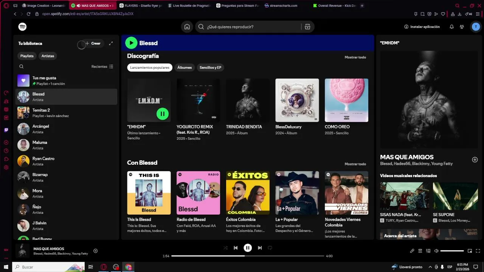484x272 pixels.
Task: Open Opera AI button in address bar
Action: pos(468,14)
